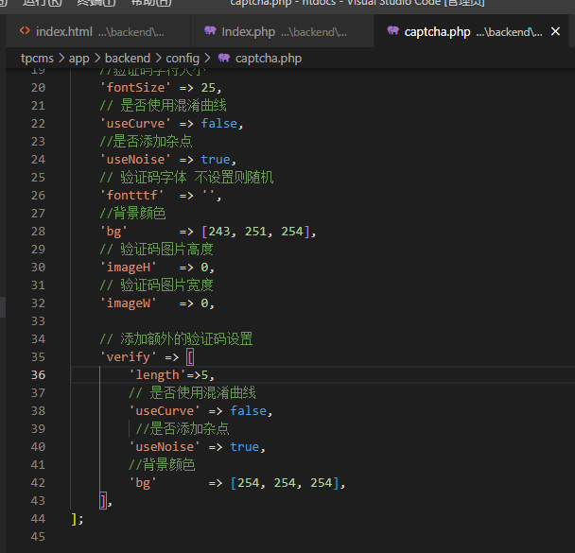Switch to the Index.php tab
Image resolution: width=575 pixels, height=553 pixels.
(x=283, y=31)
